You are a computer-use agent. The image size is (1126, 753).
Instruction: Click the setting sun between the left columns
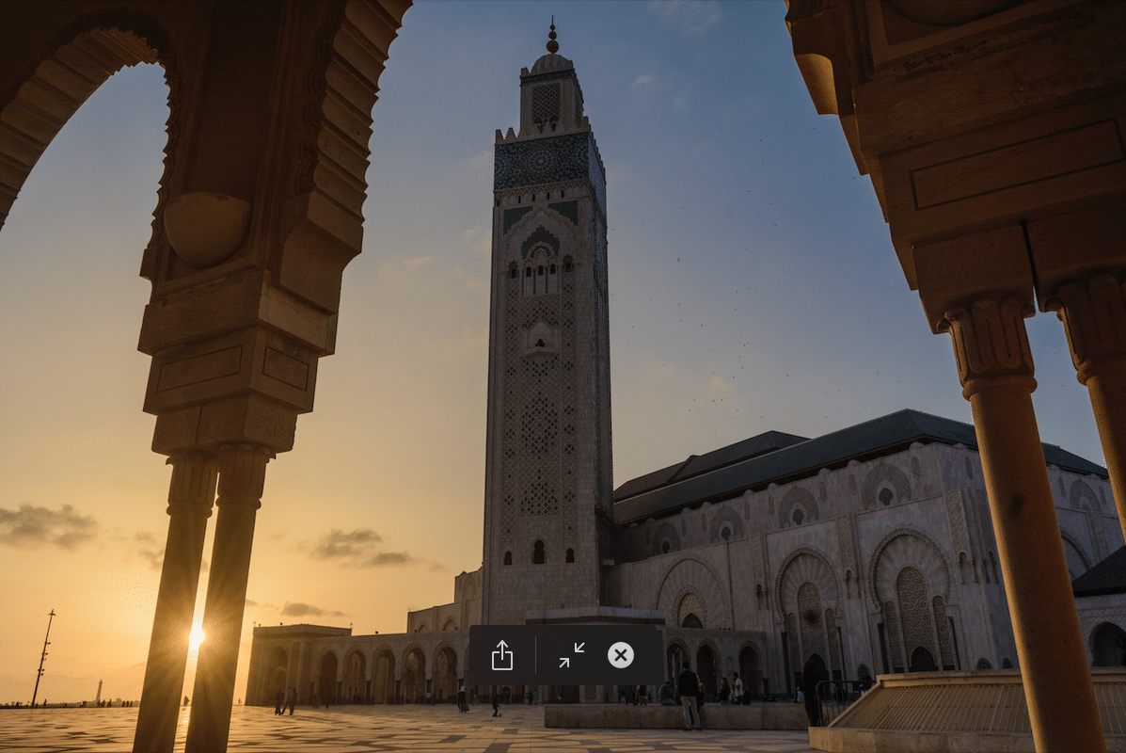196,637
